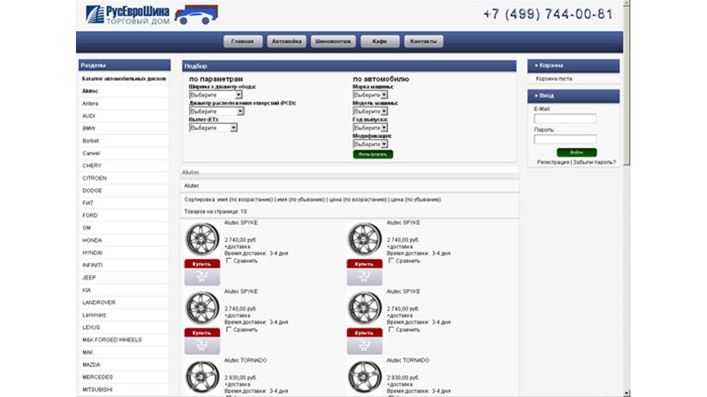Open upper-left Alutec SPYKE wheel image
This screenshot has width=707, height=397.
(x=202, y=239)
